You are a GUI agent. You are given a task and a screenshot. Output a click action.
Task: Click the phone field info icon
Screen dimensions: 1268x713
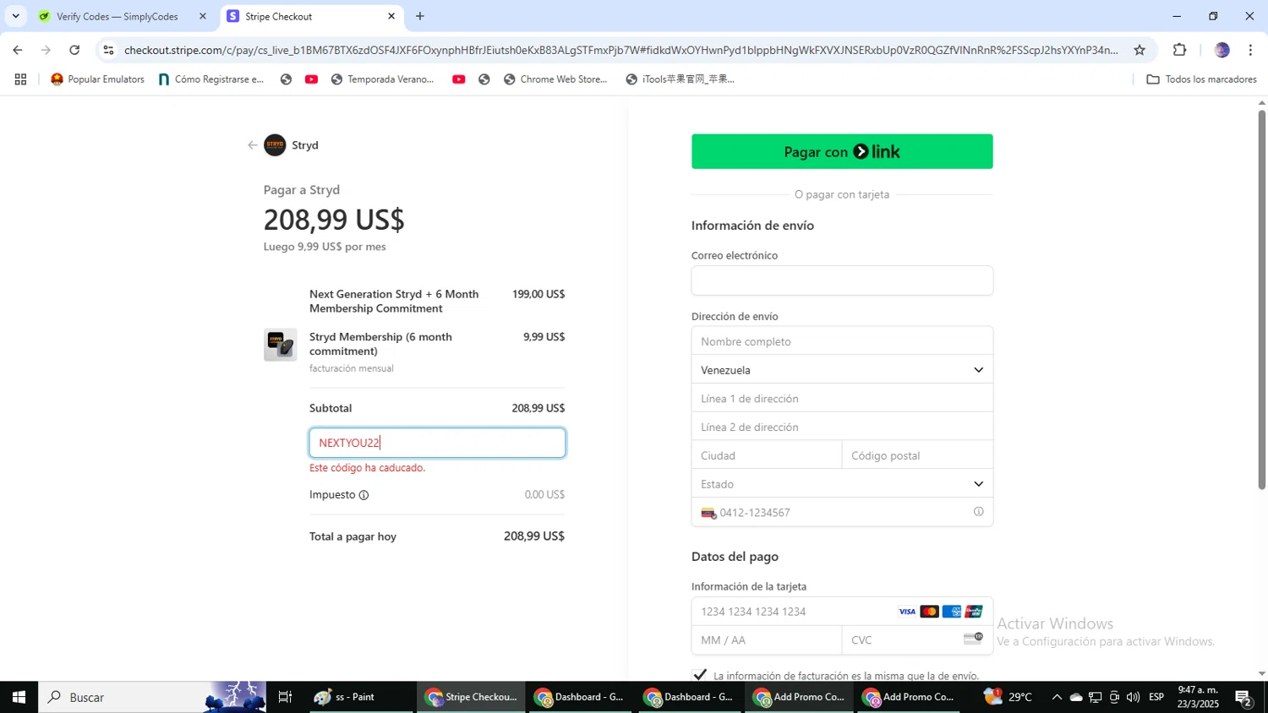(978, 512)
